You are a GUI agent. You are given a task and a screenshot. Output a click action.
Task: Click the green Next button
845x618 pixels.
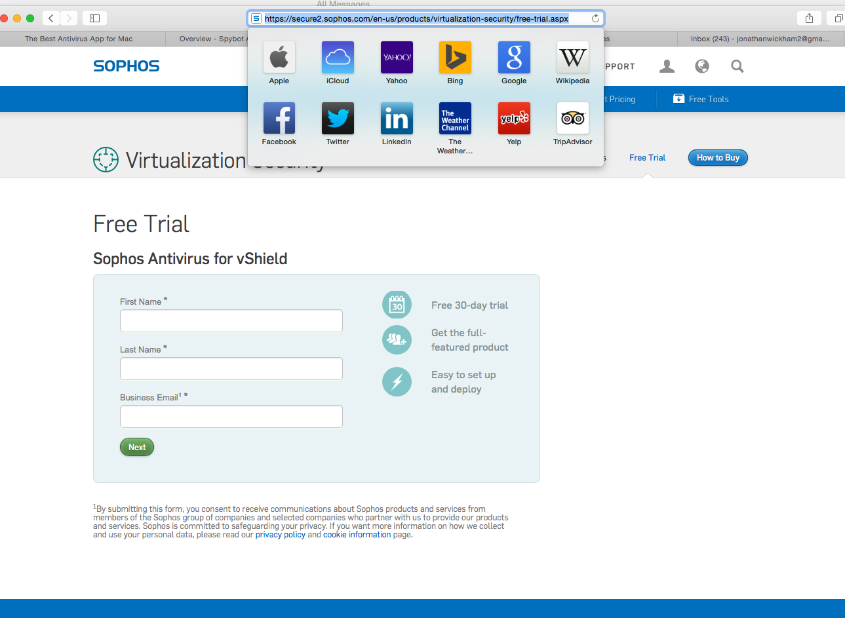pyautogui.click(x=137, y=447)
